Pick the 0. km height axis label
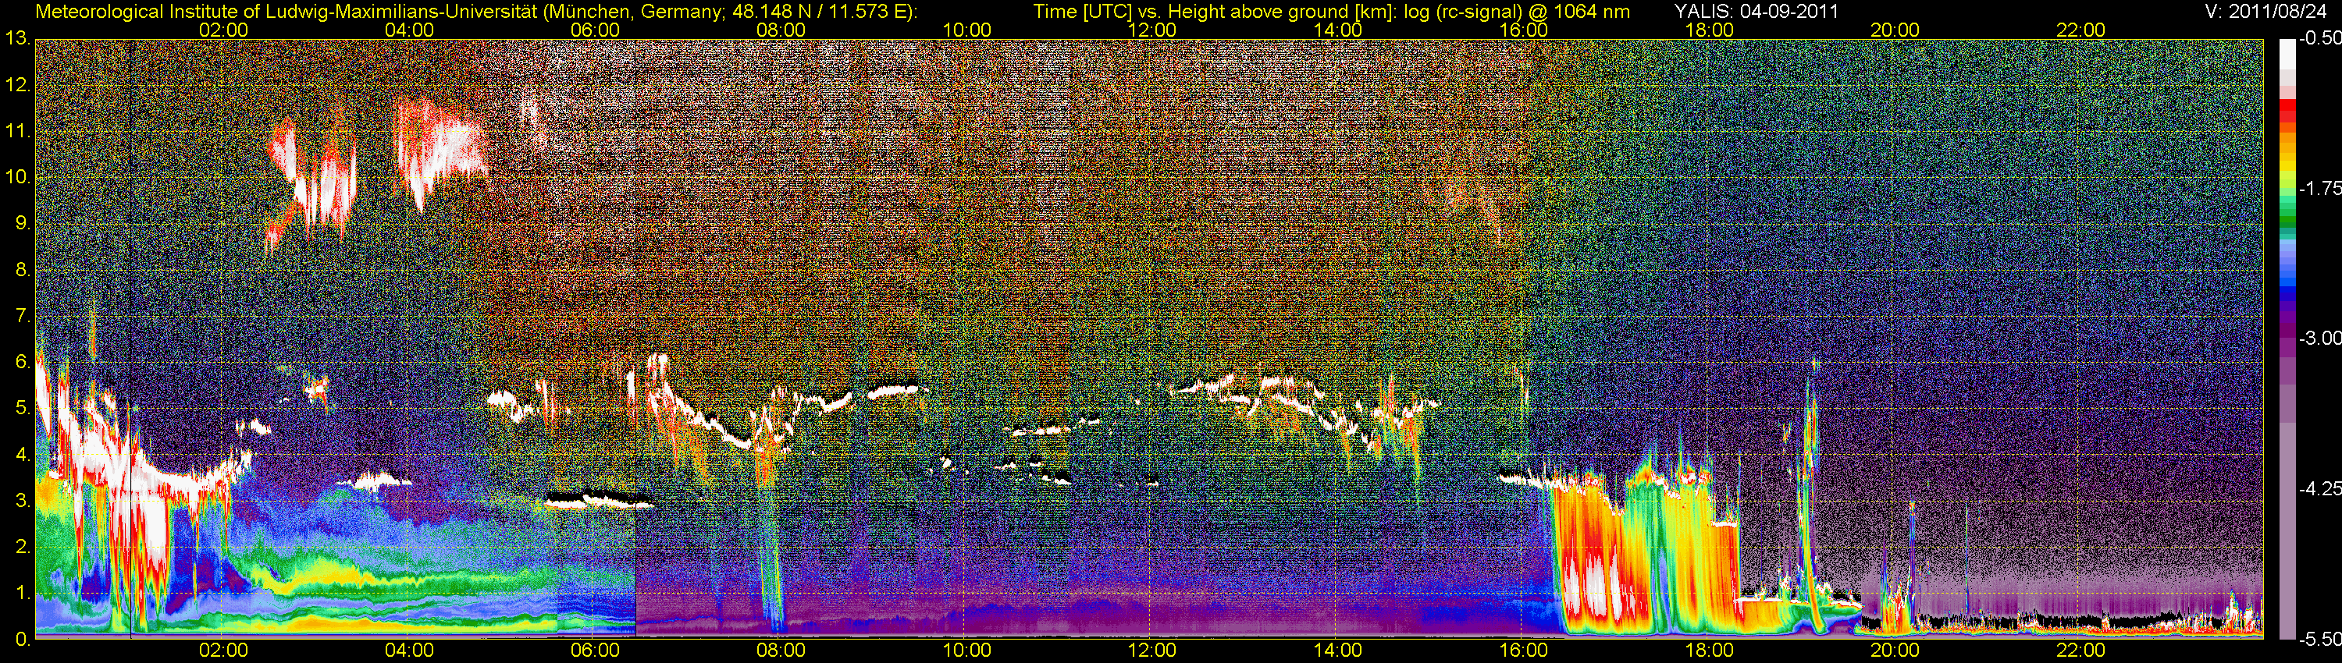 coord(23,640)
